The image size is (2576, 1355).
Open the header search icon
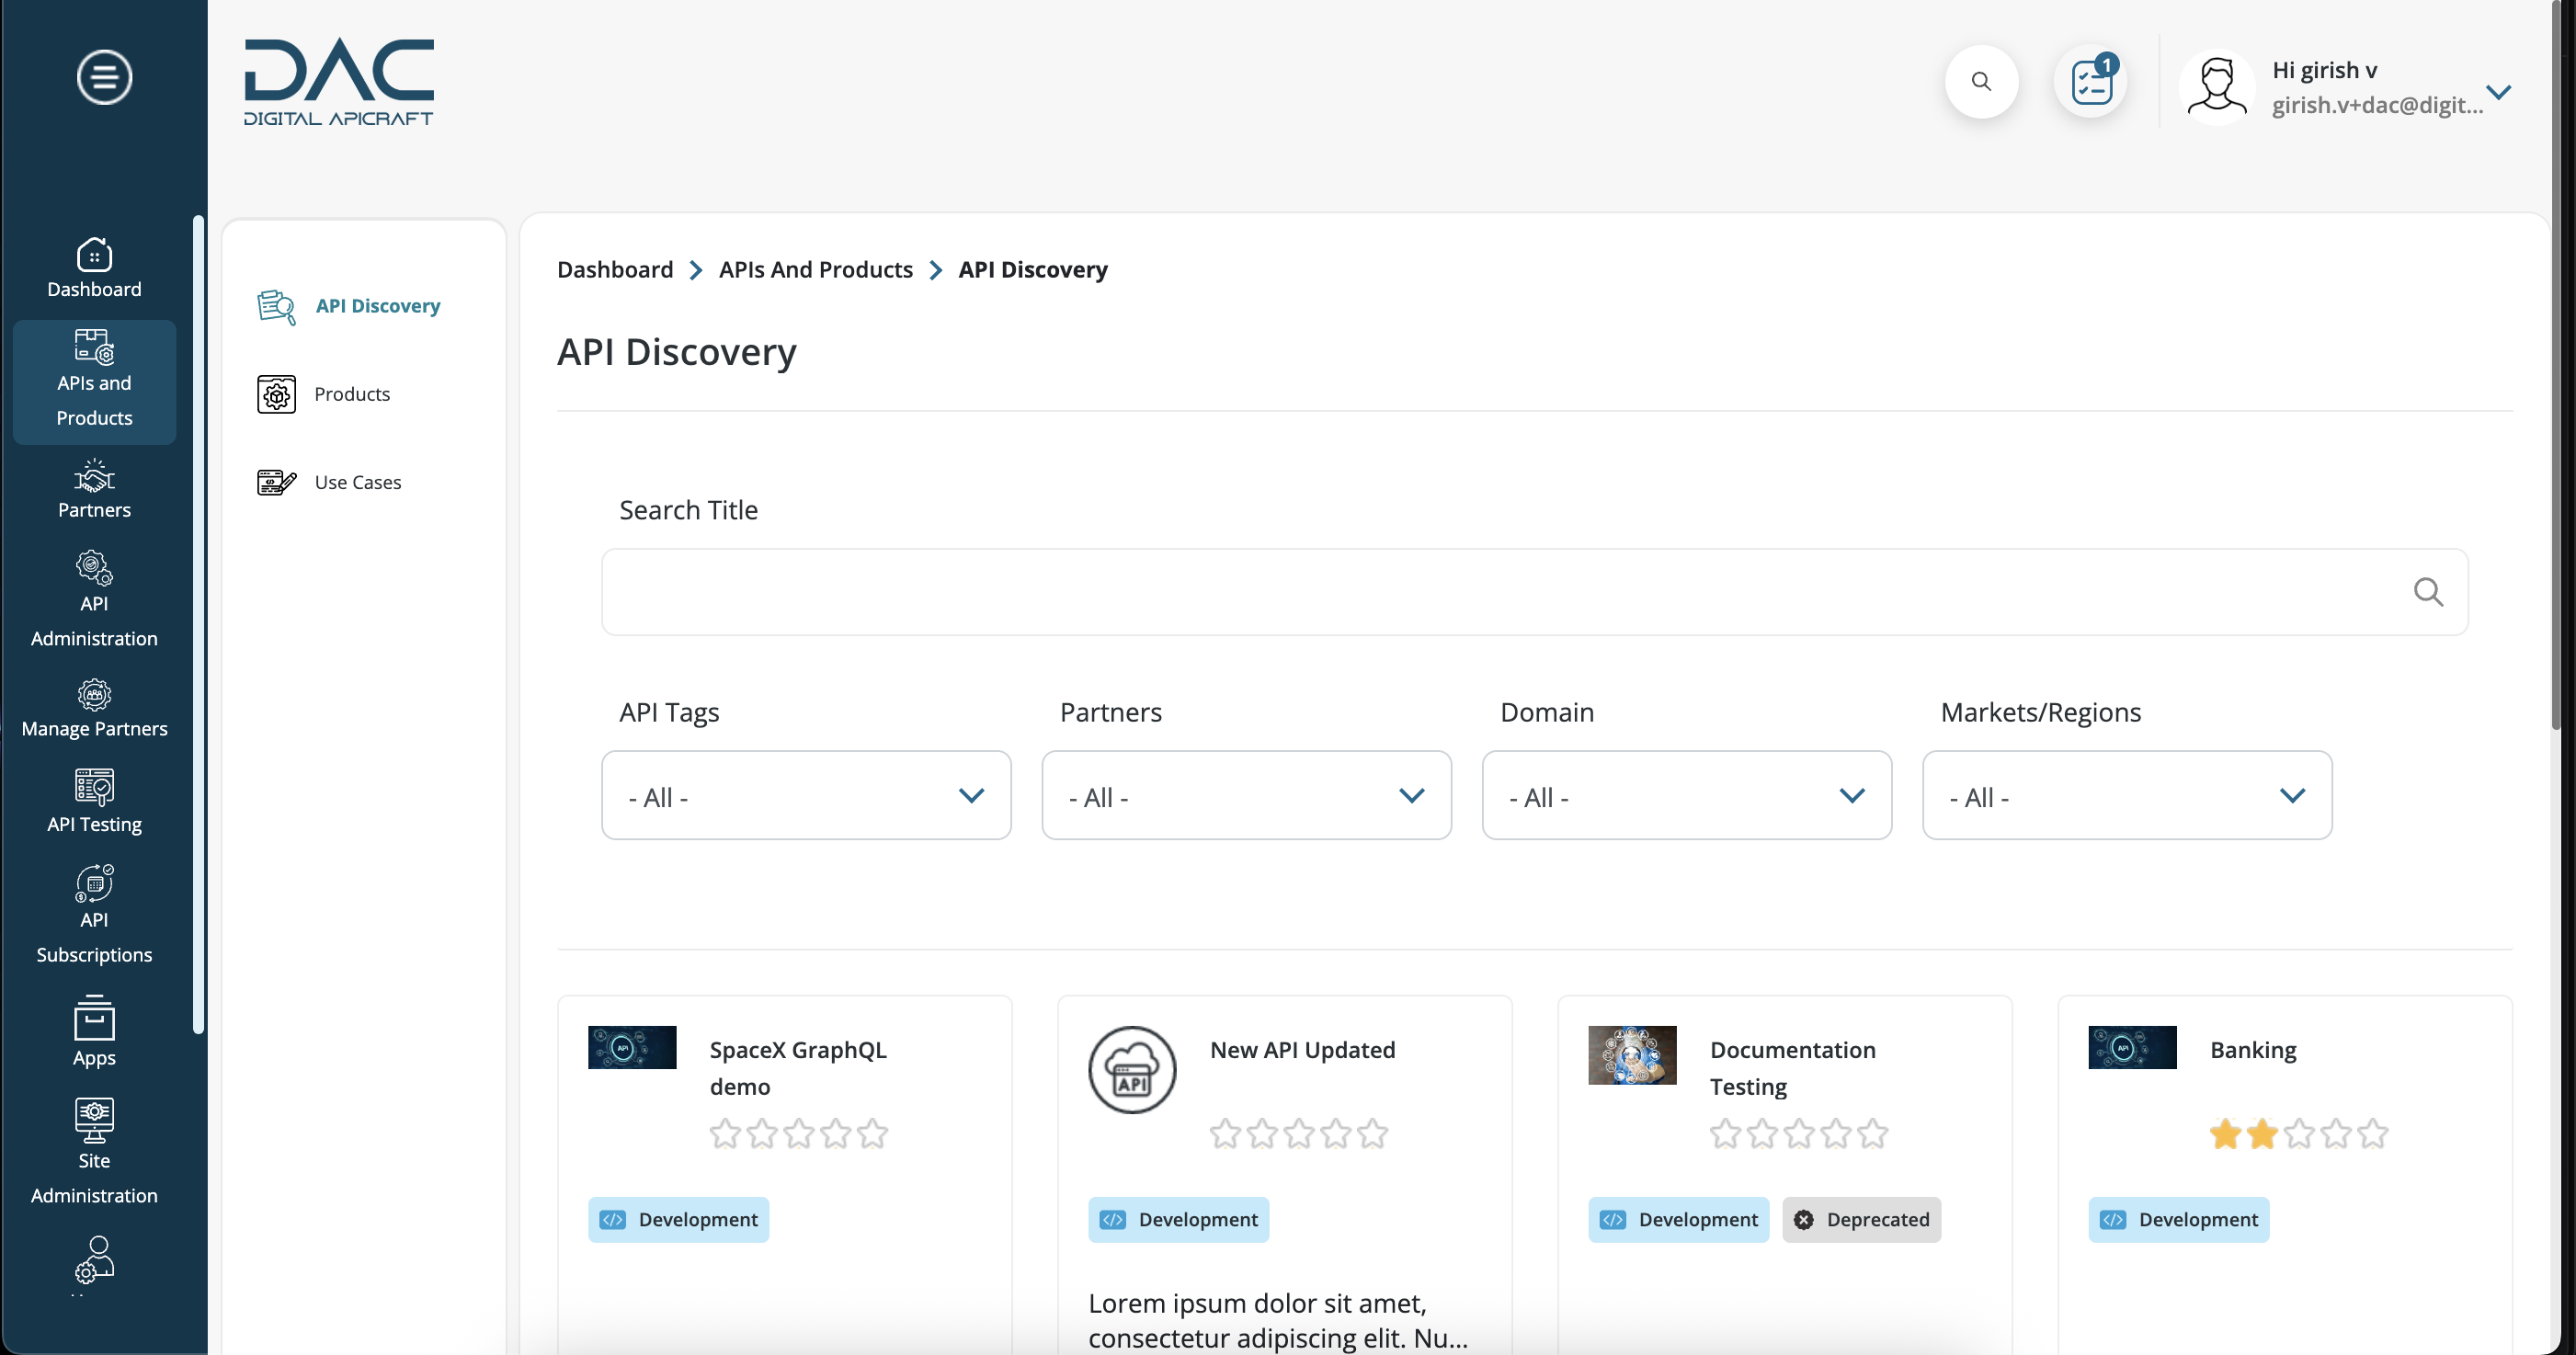[x=1981, y=81]
